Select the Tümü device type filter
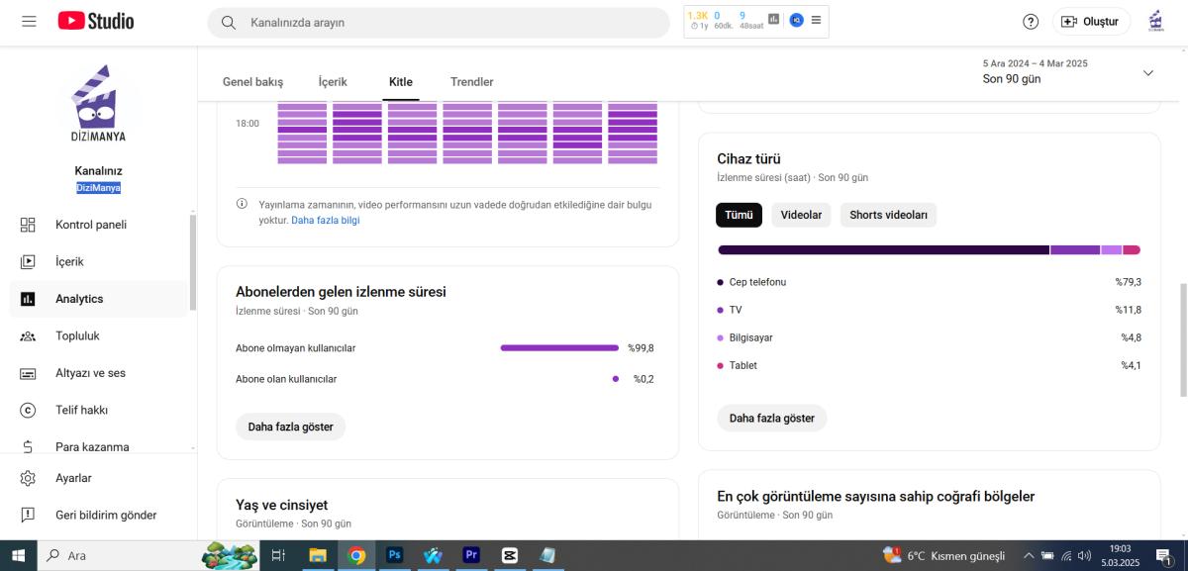 (x=739, y=215)
